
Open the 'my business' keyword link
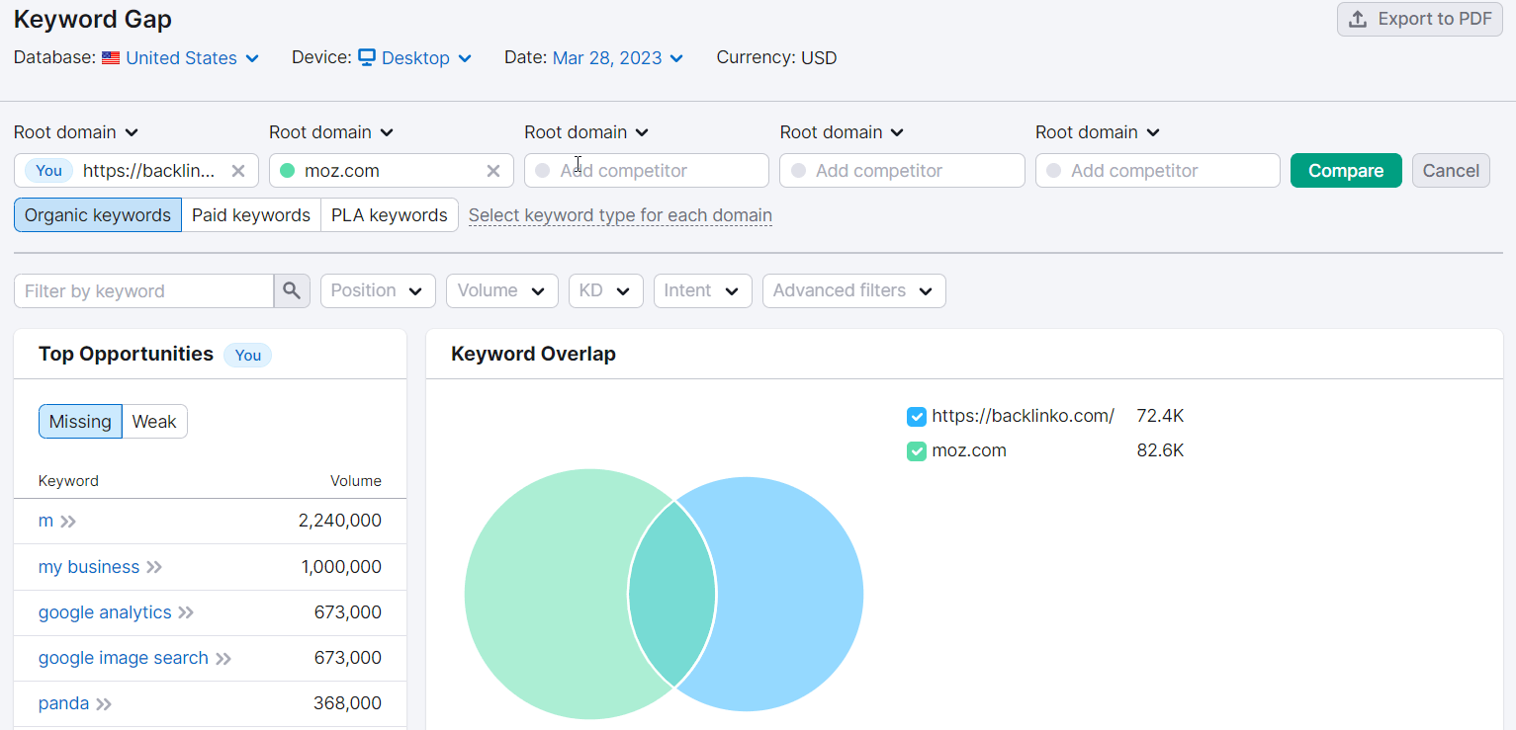(89, 567)
